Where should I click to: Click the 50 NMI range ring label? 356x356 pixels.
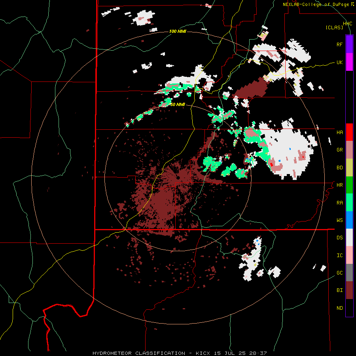(x=178, y=104)
